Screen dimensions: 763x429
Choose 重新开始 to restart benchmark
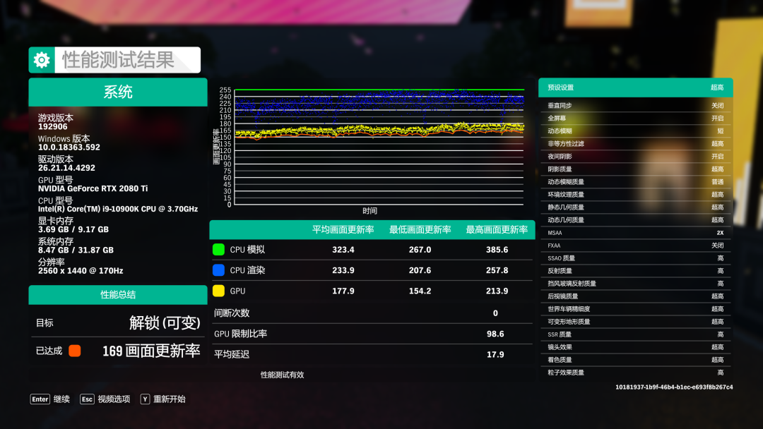(170, 399)
